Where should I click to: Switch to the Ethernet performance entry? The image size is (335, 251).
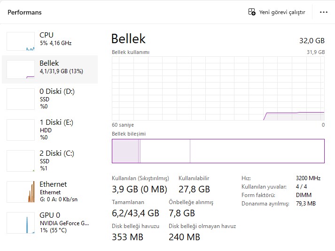pyautogui.click(x=50, y=192)
